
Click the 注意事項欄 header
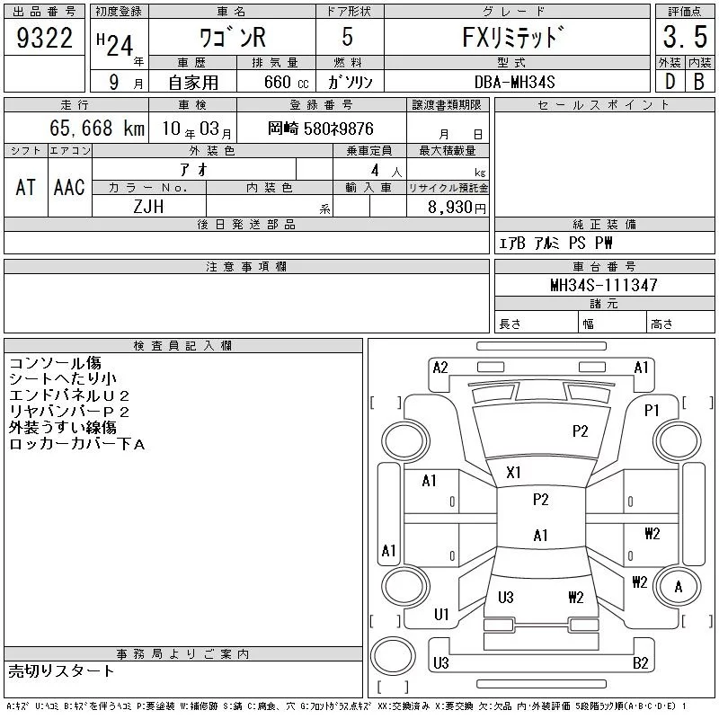click(x=246, y=266)
